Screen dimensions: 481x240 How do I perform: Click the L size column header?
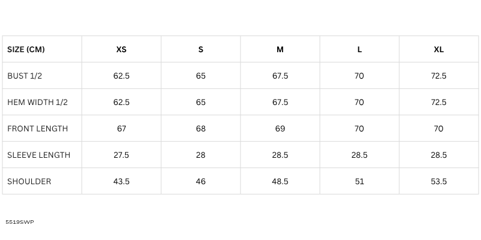pyautogui.click(x=360, y=49)
